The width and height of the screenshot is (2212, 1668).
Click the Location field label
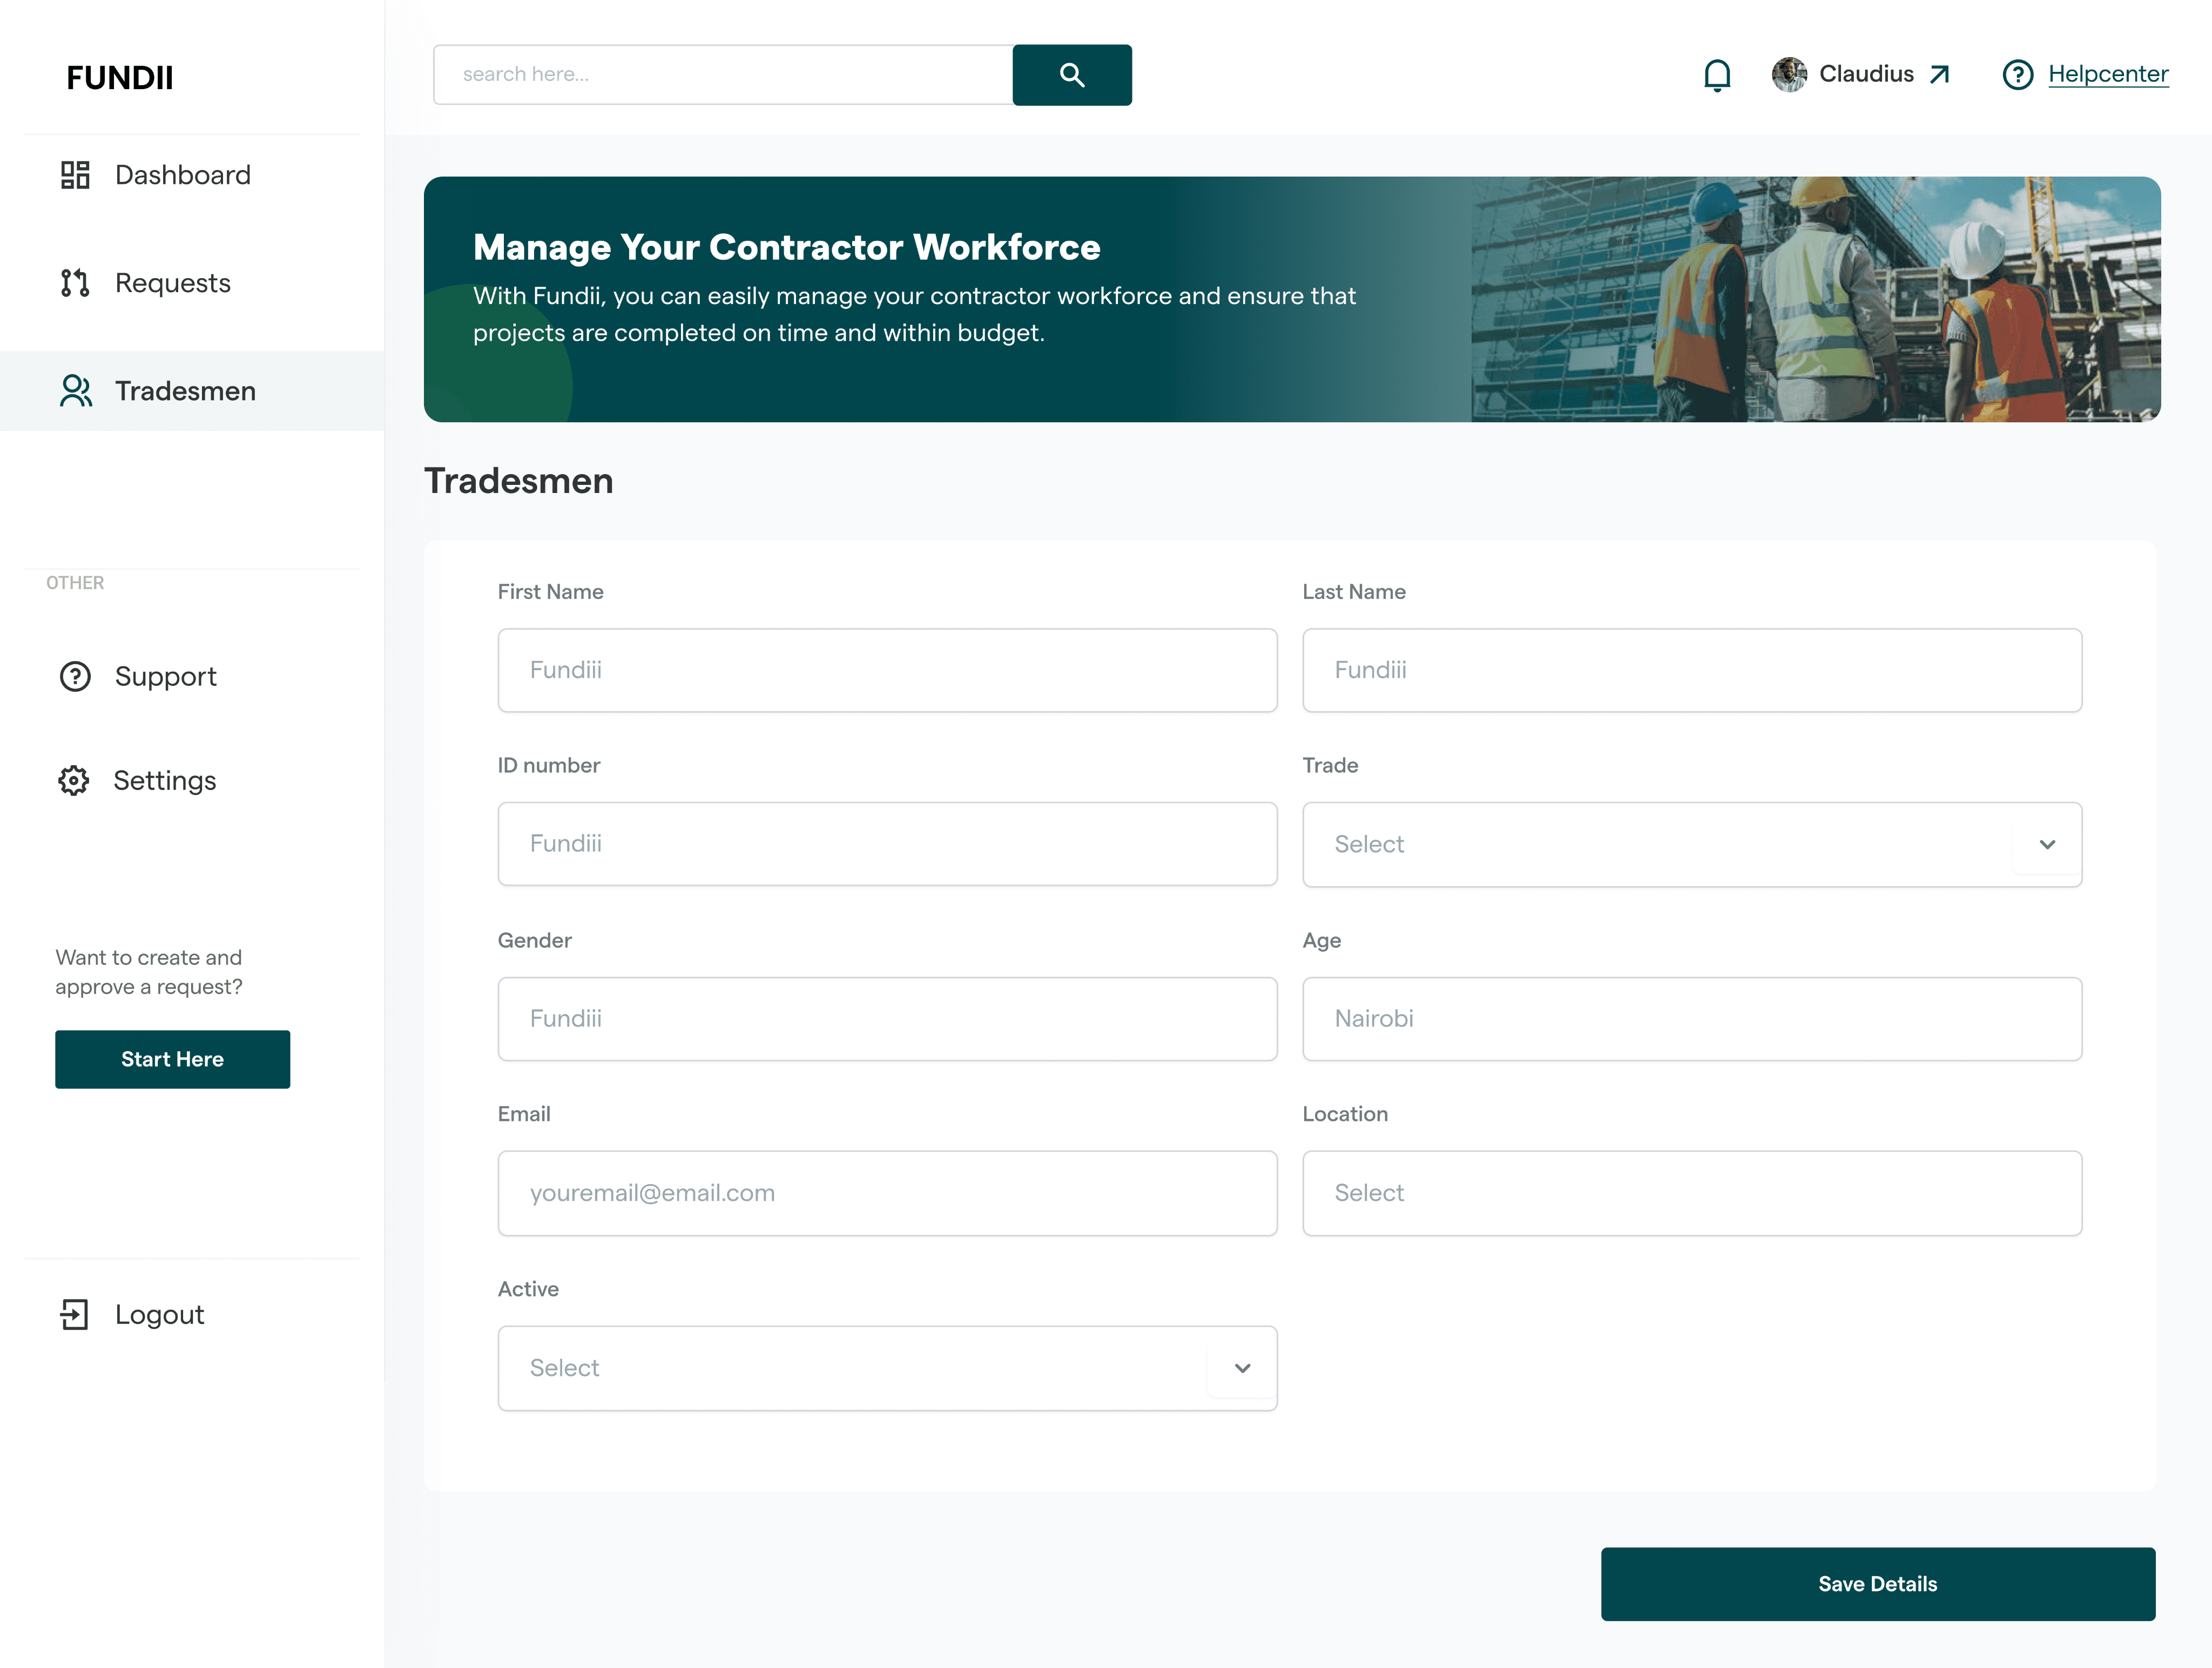1345,1114
